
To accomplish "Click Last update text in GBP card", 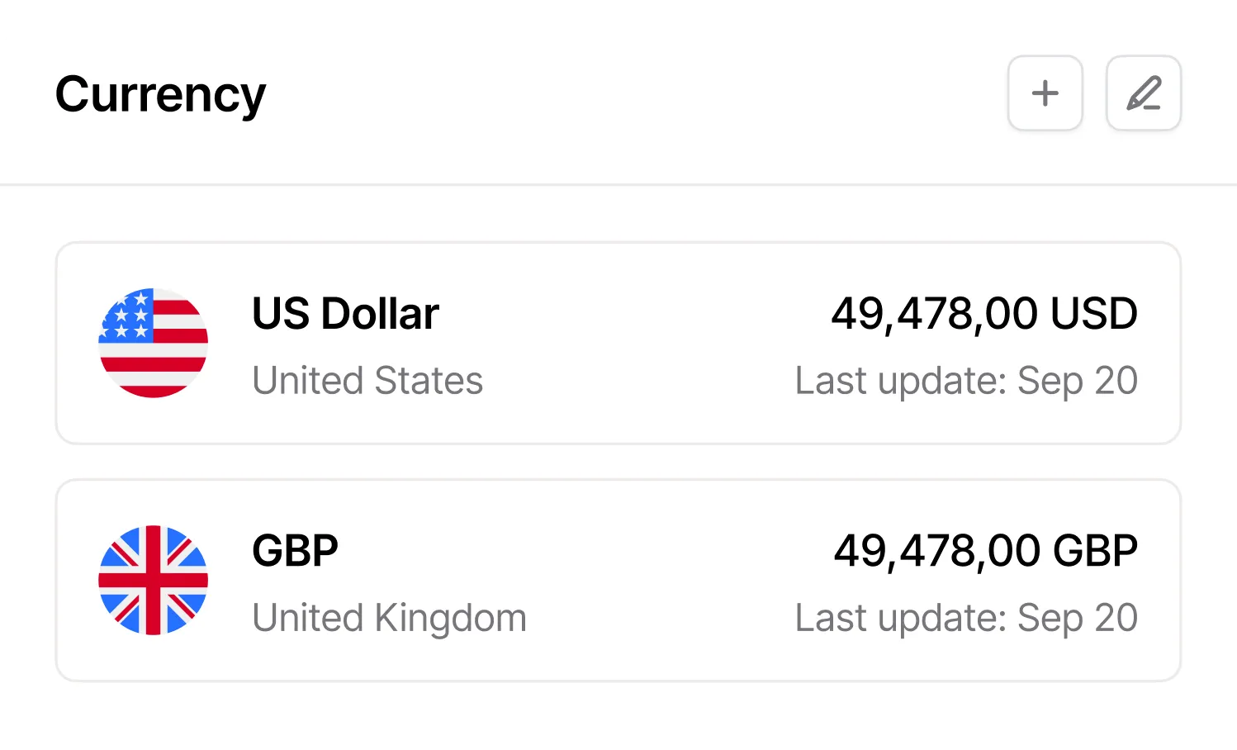I will tap(966, 618).
